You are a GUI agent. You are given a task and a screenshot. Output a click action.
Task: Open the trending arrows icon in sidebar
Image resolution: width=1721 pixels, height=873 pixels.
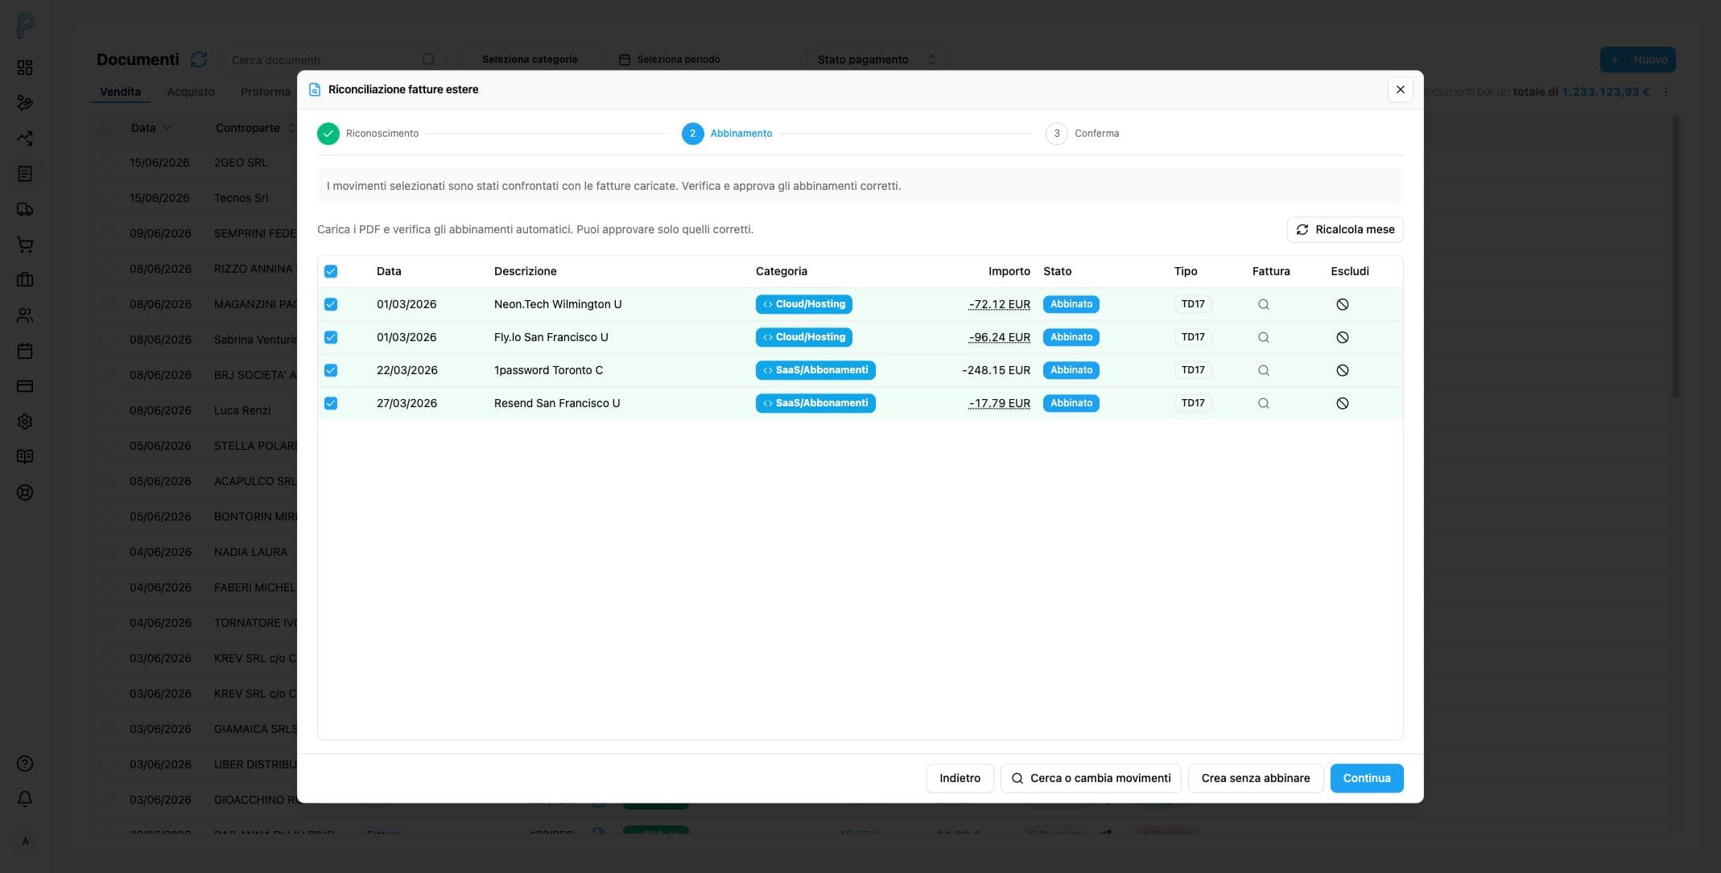pyautogui.click(x=25, y=138)
